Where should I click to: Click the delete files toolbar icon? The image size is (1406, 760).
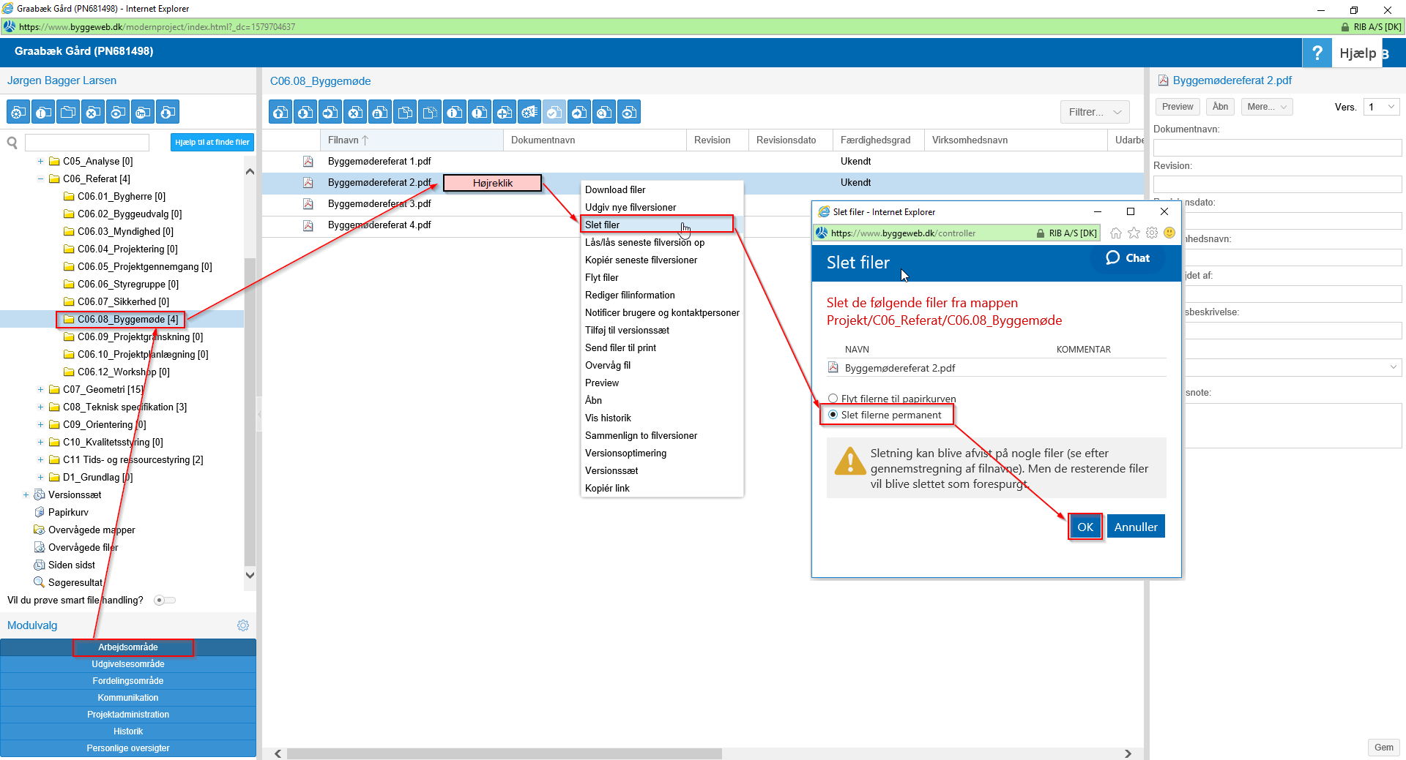click(x=355, y=112)
